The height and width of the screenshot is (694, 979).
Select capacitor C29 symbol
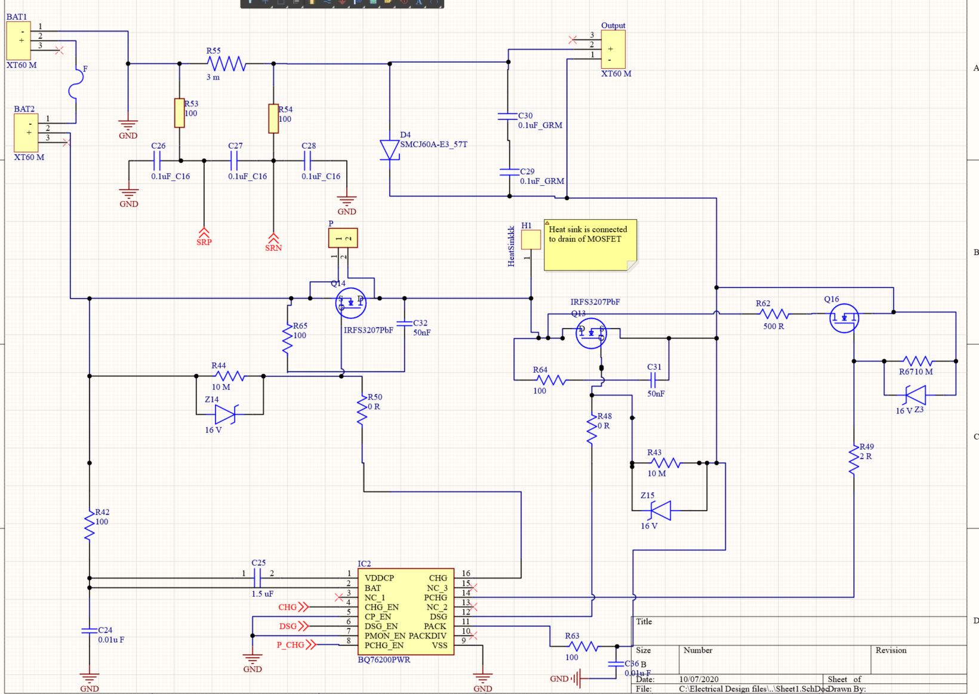(509, 171)
